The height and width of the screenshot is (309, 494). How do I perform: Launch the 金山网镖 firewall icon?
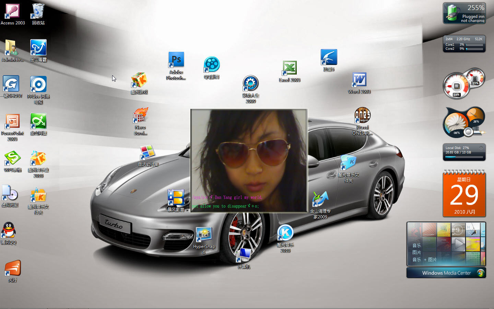pos(38,124)
